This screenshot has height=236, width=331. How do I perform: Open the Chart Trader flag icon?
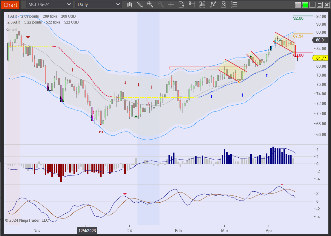click(192, 4)
